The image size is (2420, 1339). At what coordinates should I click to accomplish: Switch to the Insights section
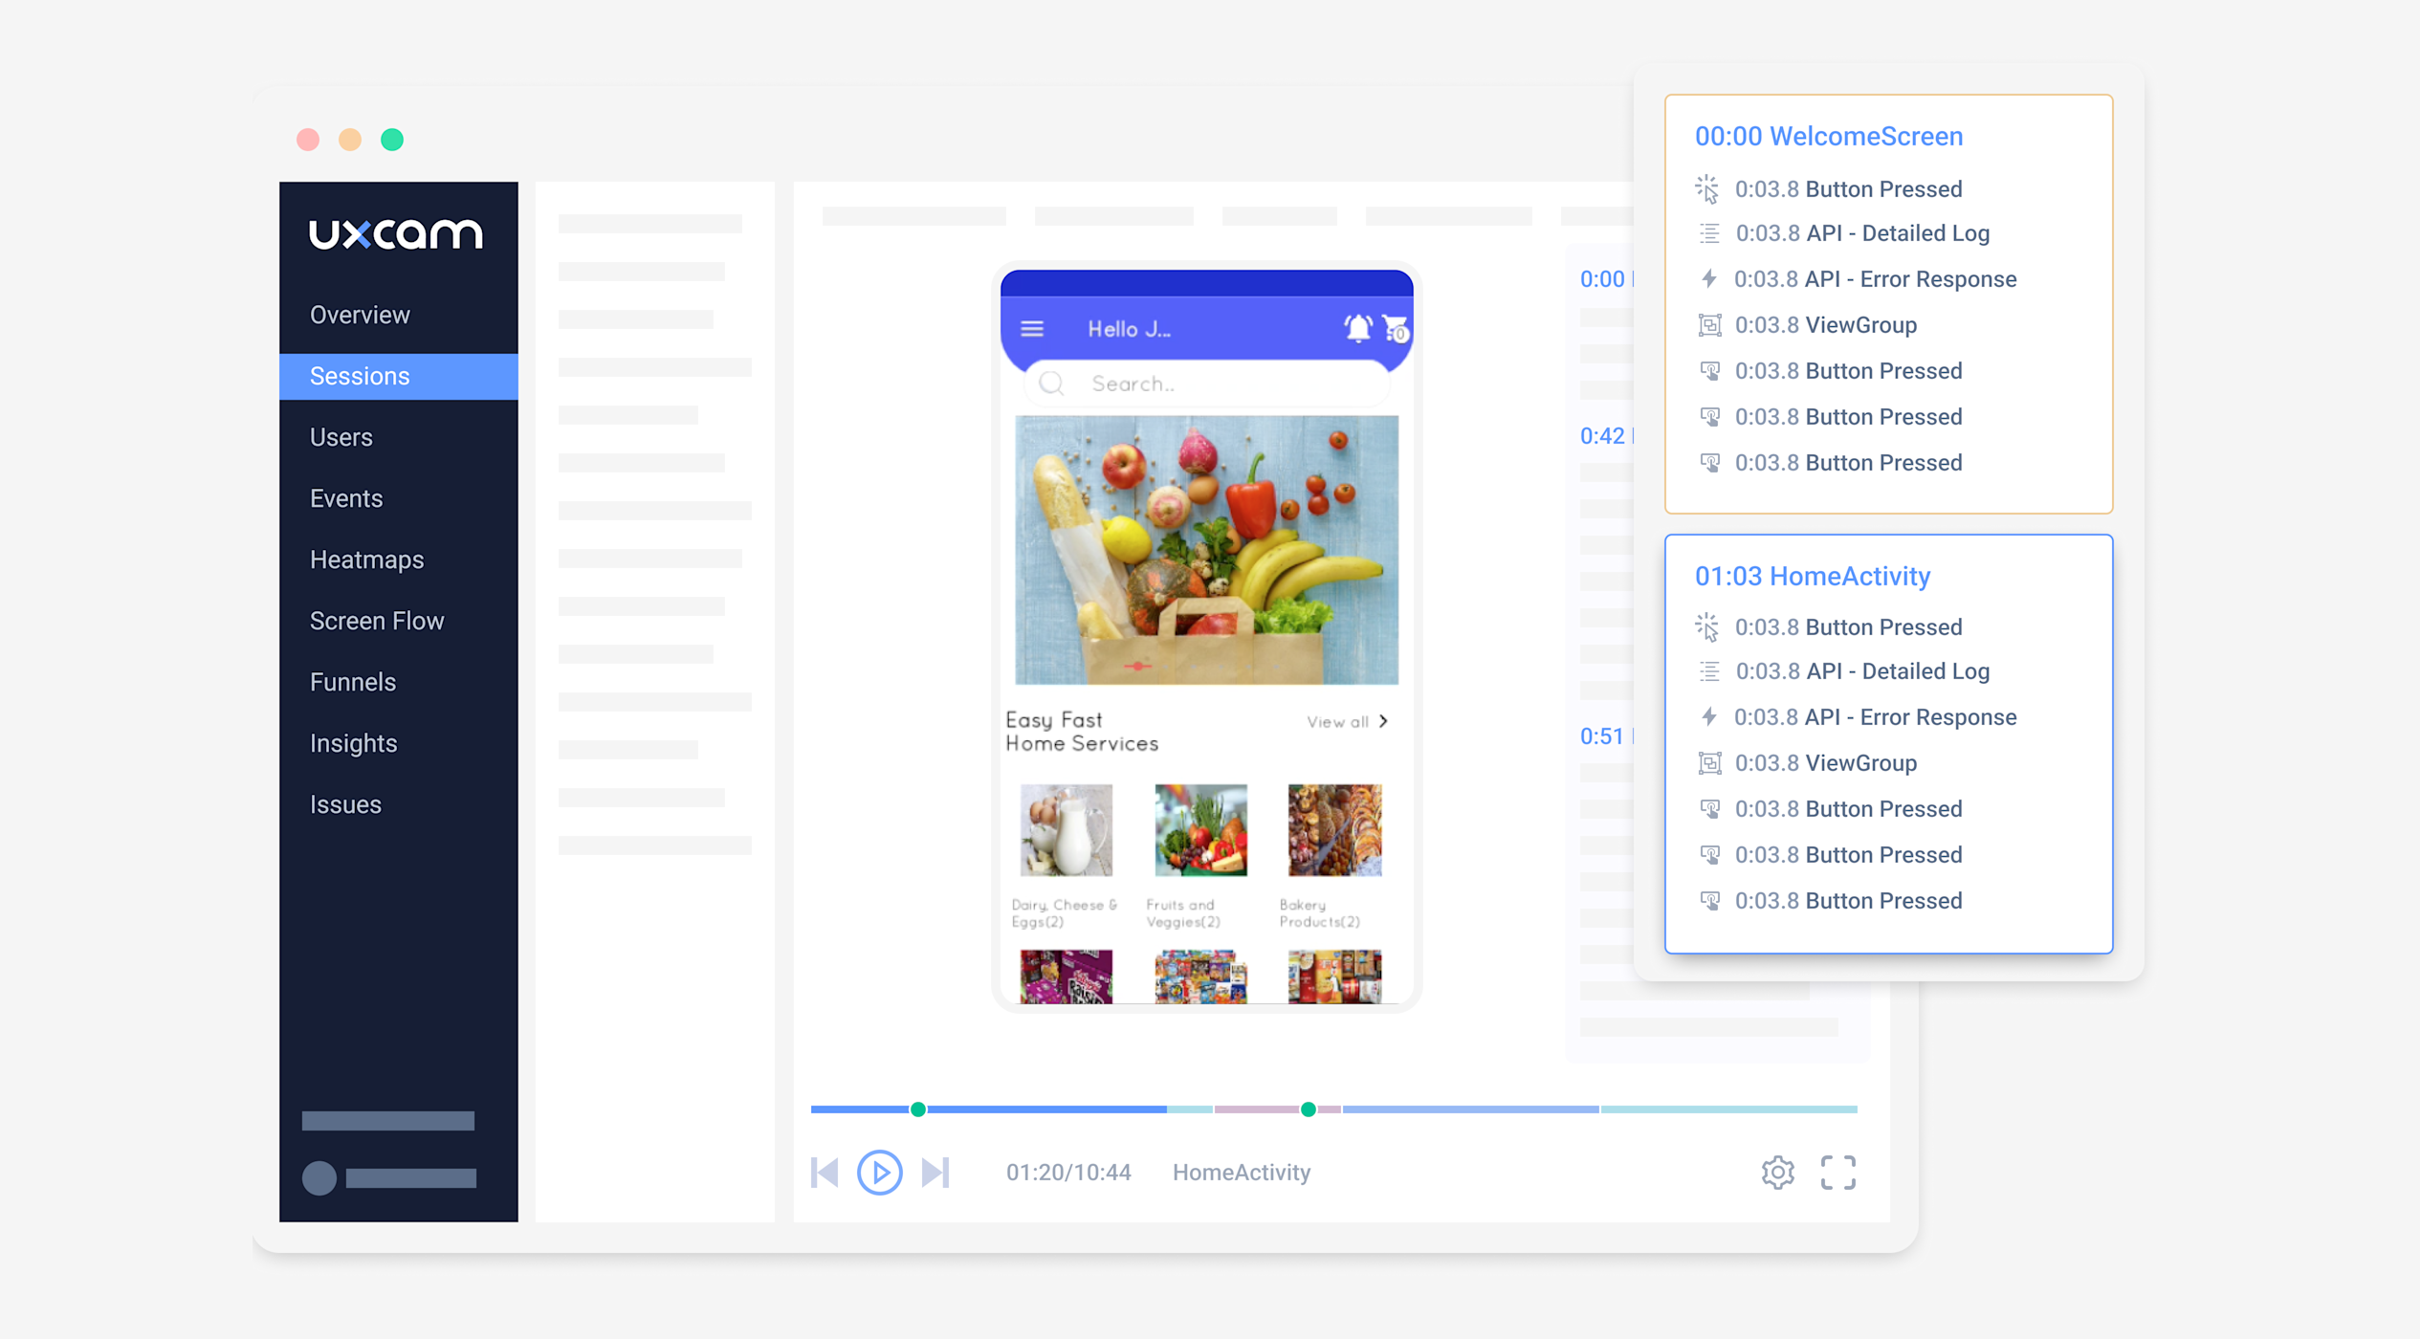pyautogui.click(x=353, y=743)
